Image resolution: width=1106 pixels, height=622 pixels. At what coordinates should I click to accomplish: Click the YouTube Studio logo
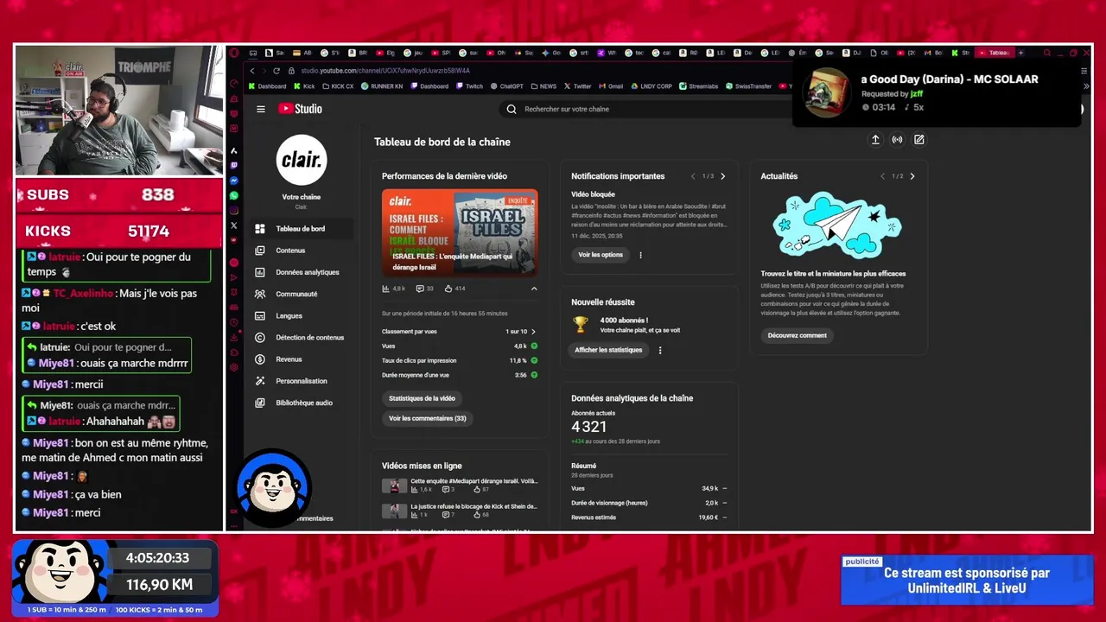[x=300, y=109]
